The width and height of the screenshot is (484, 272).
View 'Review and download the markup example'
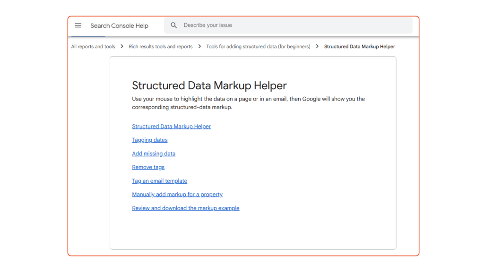click(x=185, y=208)
